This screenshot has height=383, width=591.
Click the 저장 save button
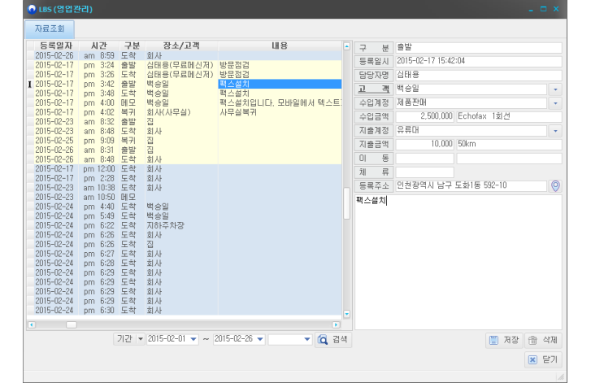(x=504, y=340)
